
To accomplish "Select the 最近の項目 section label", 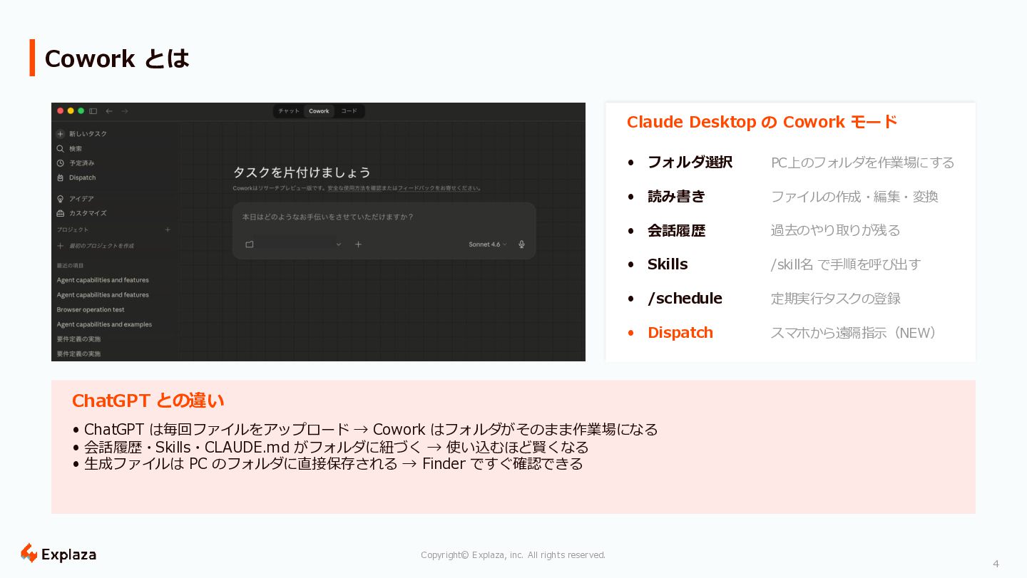I will [70, 266].
